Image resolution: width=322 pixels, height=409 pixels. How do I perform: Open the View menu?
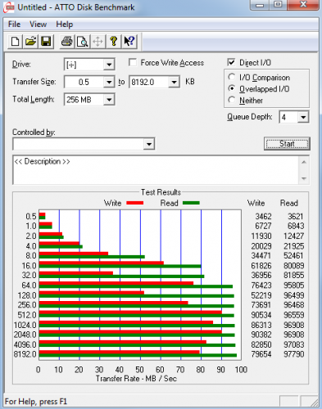pyautogui.click(x=38, y=25)
